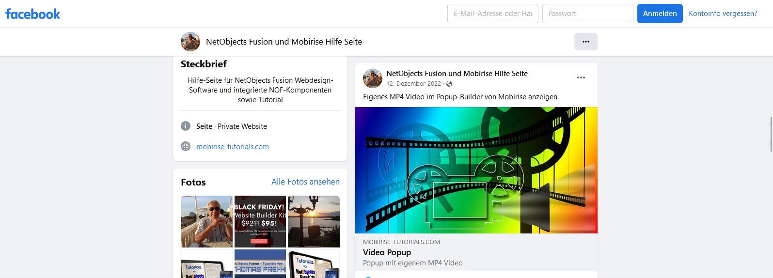Click into the Passwort field
This screenshot has height=278, width=773.
point(587,14)
